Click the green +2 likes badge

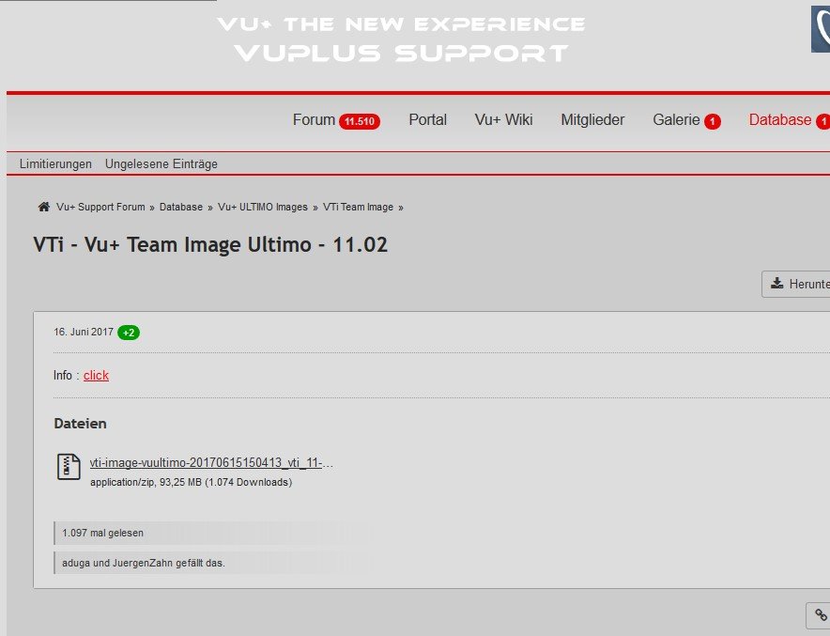129,333
